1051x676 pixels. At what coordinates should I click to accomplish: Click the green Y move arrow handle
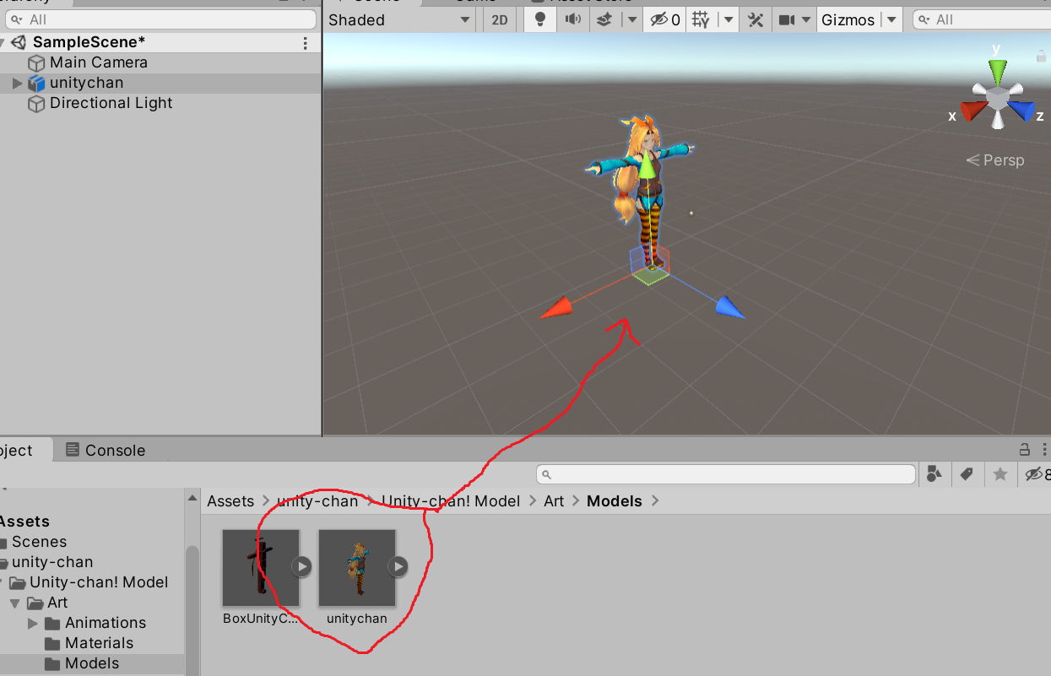coord(646,165)
